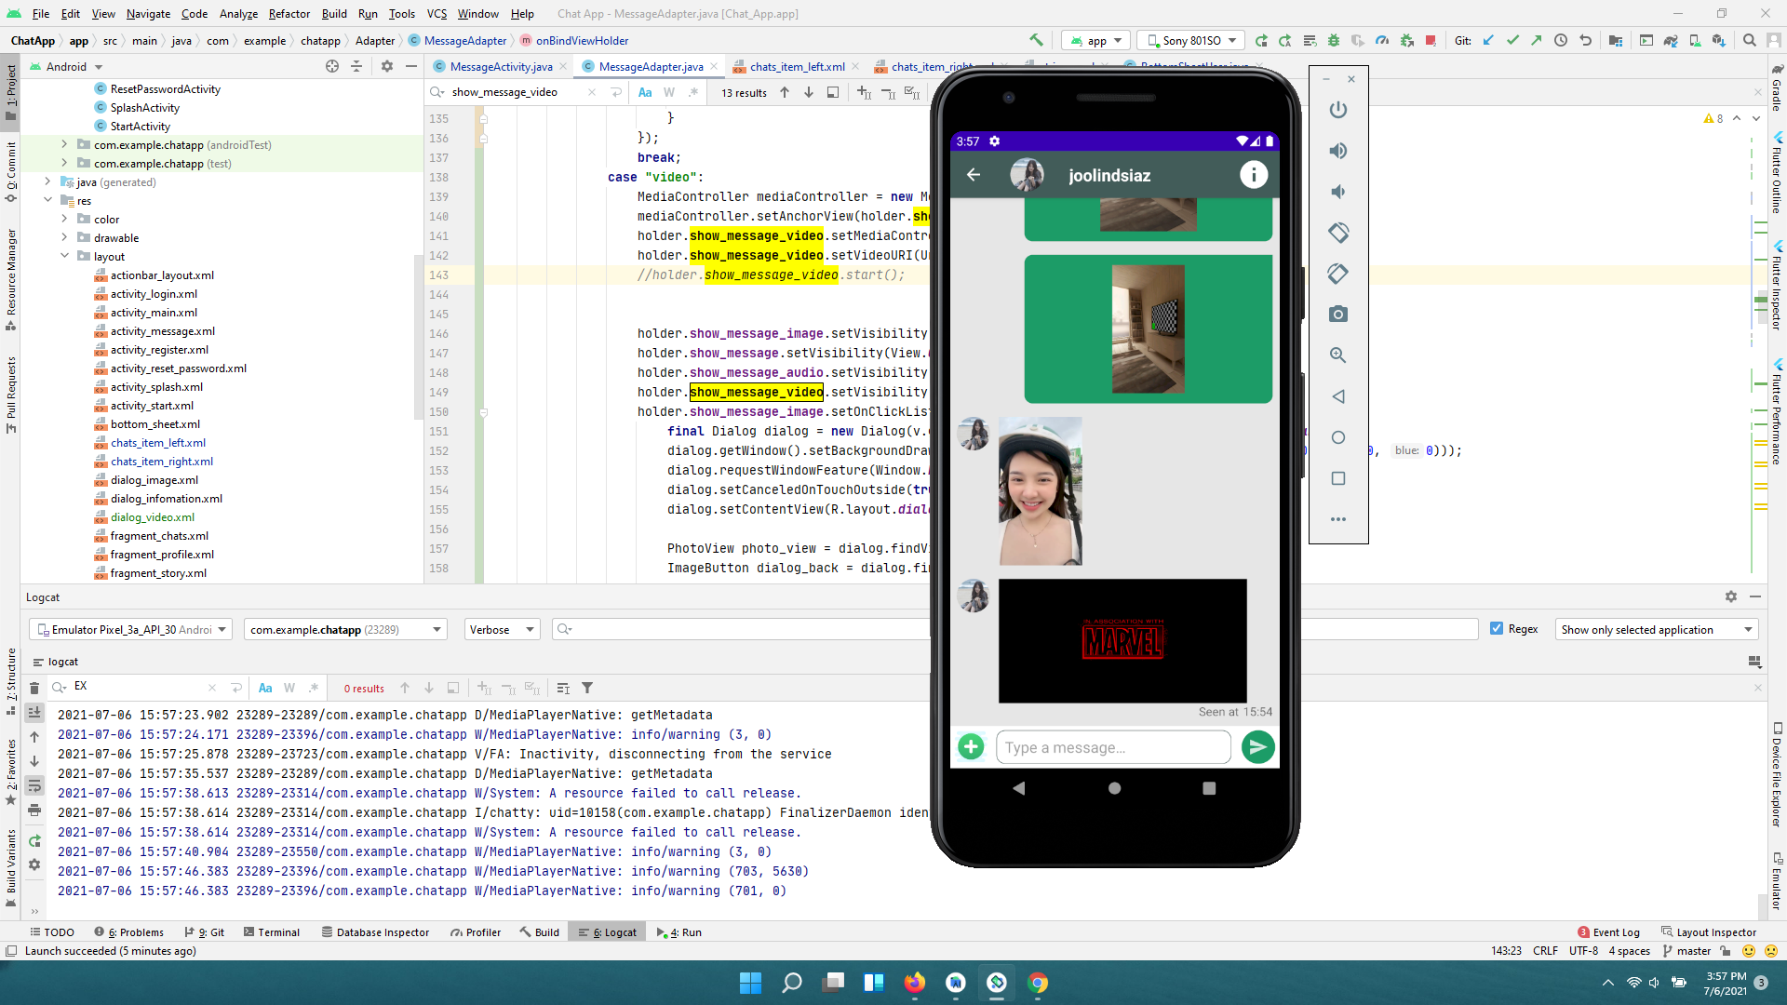The height and width of the screenshot is (1005, 1787).
Task: Expand the drawable folder
Action: 65,237
